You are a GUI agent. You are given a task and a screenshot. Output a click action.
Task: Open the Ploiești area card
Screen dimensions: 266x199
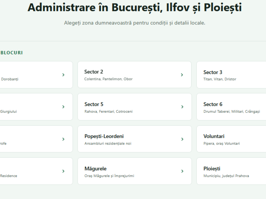[231, 171]
